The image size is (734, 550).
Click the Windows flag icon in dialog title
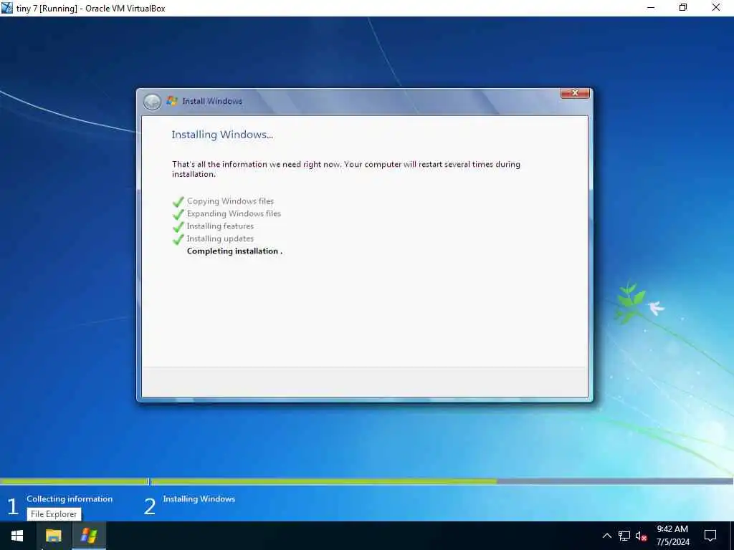click(x=172, y=101)
